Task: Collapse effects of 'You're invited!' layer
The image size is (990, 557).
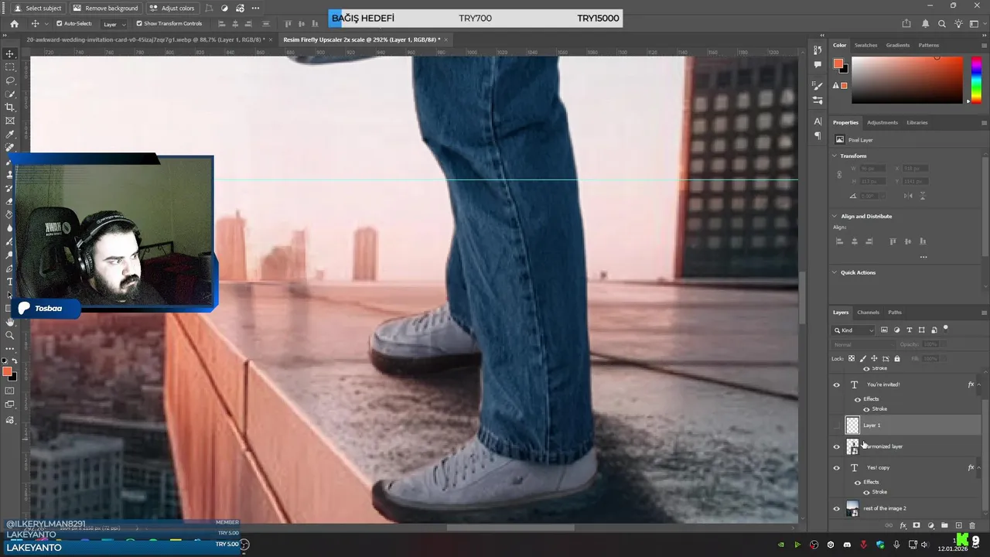Action: click(x=978, y=384)
